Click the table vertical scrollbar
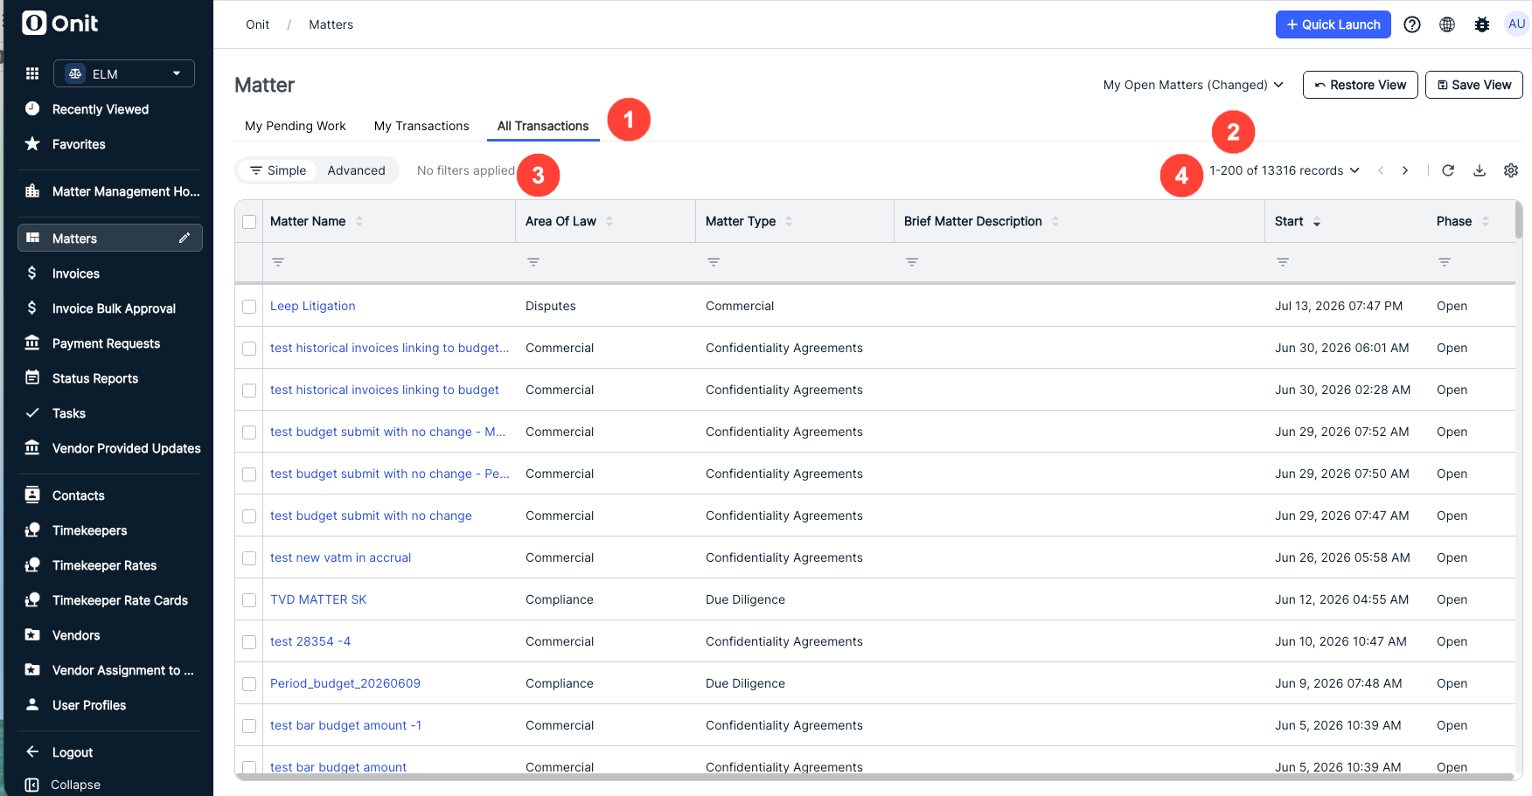 [1519, 220]
